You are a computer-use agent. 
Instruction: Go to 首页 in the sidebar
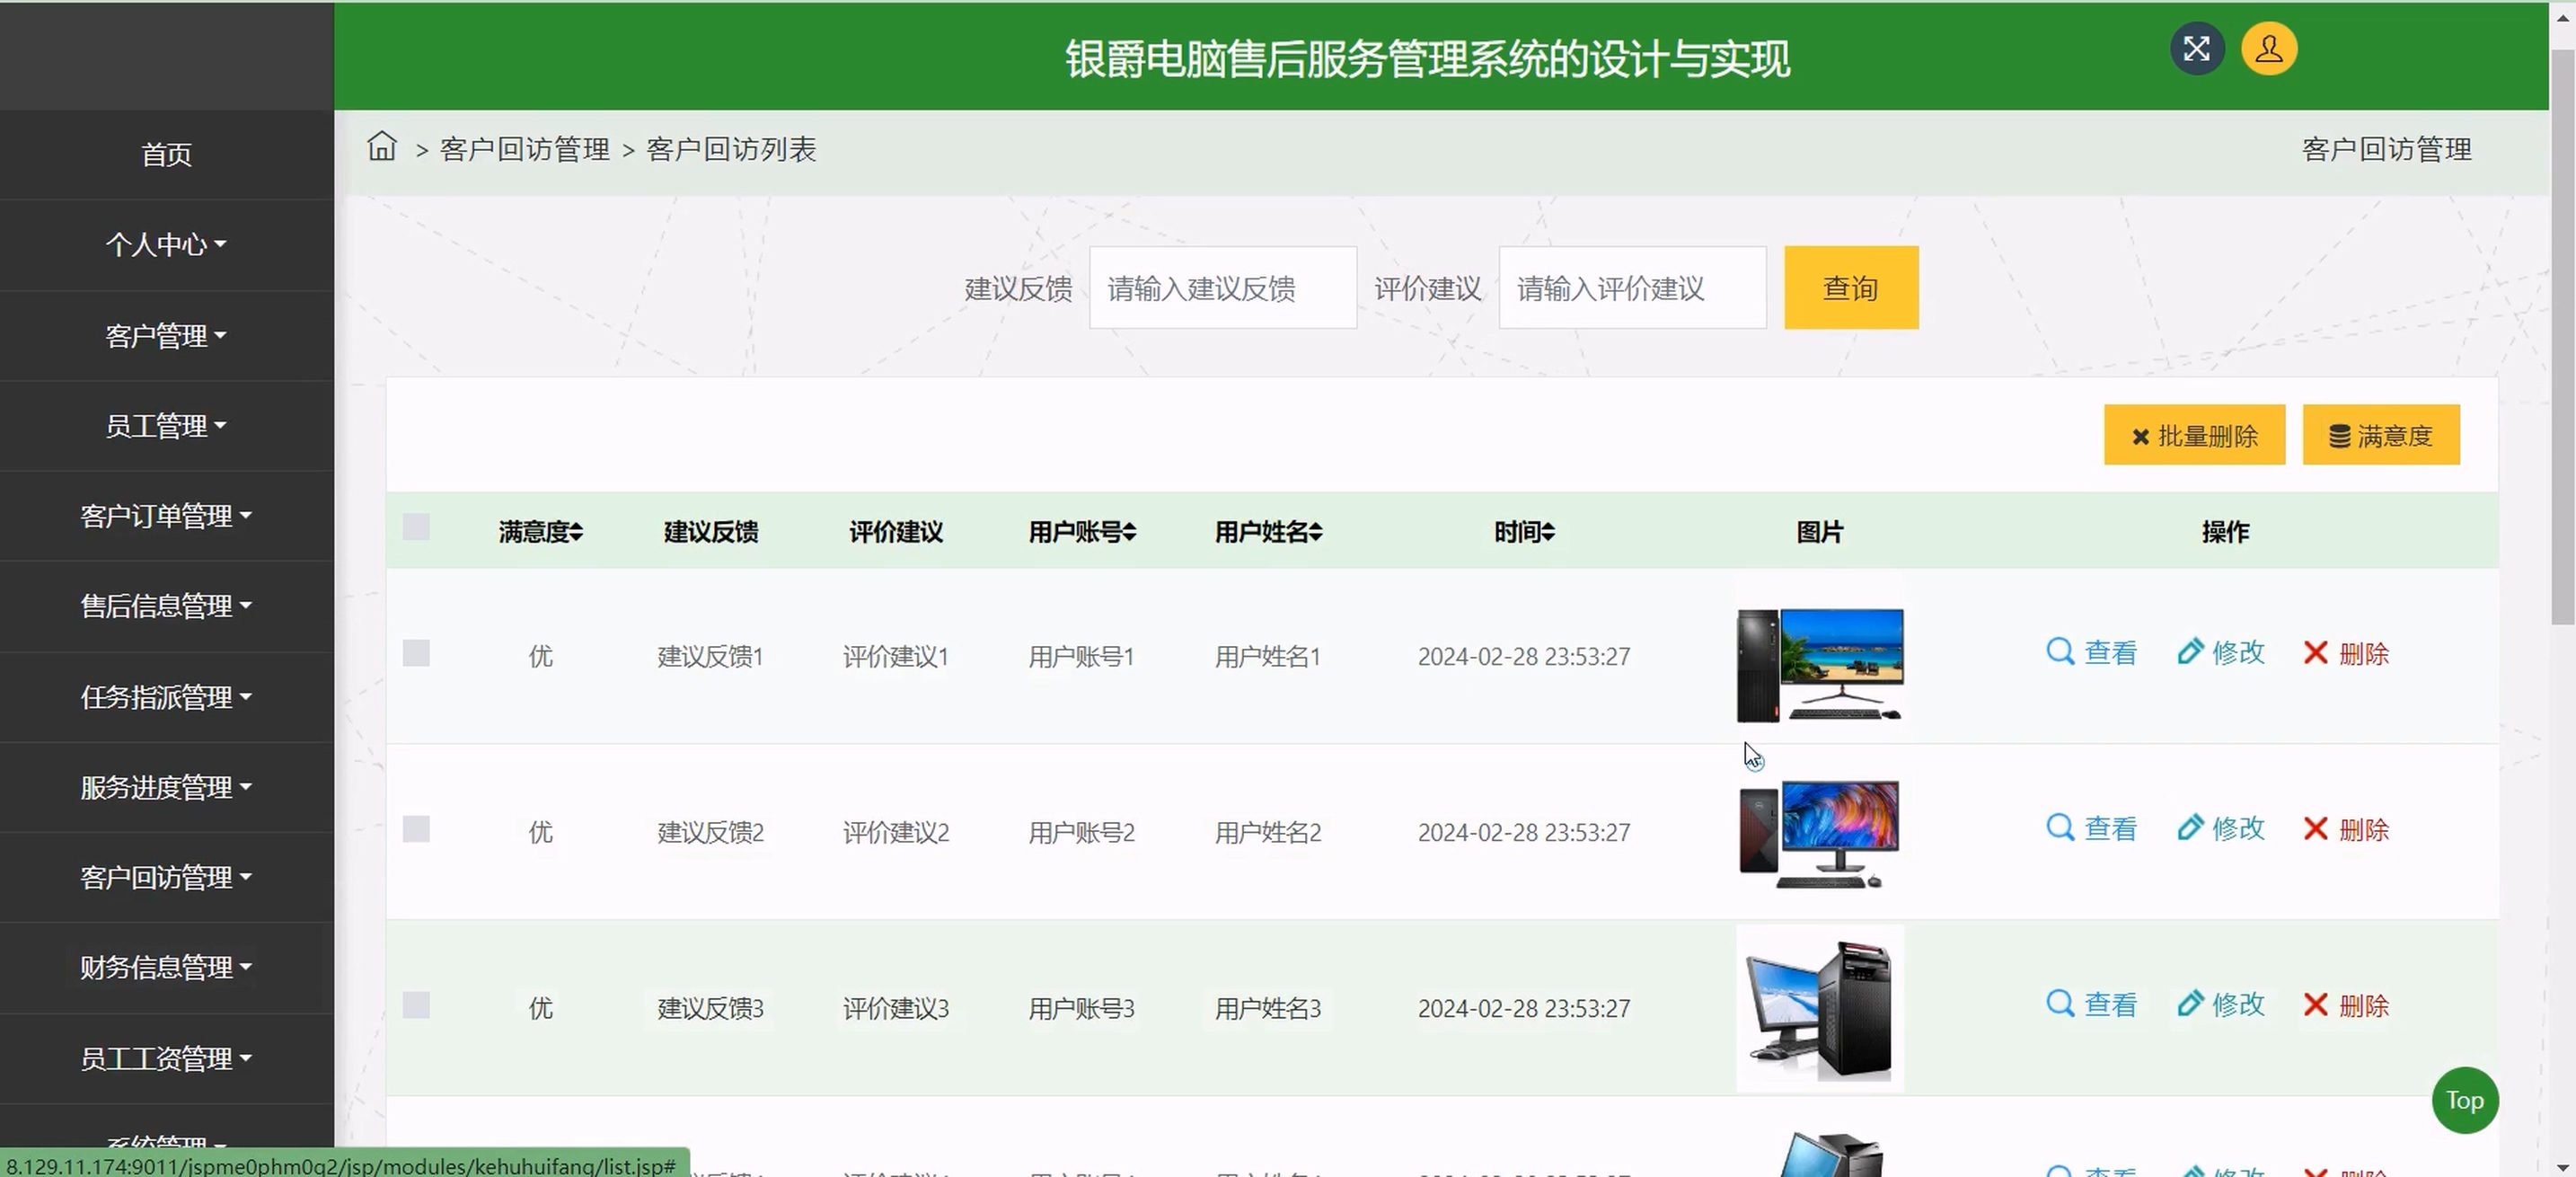click(166, 154)
